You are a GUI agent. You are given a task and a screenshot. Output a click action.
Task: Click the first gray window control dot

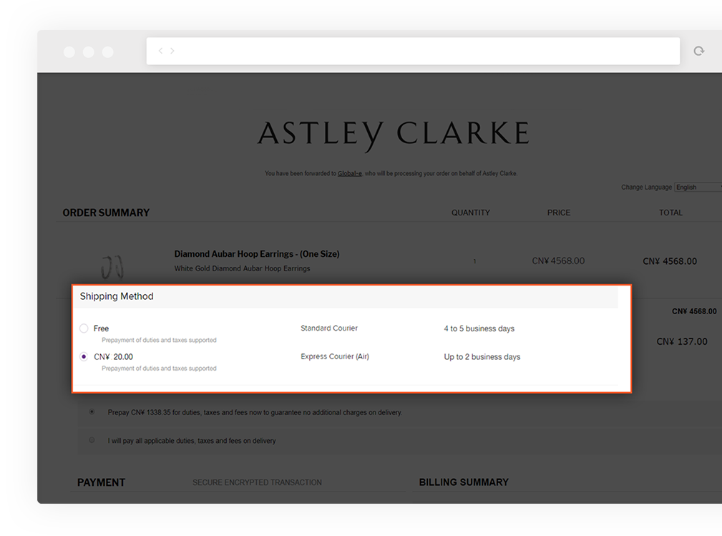pyautogui.click(x=69, y=52)
